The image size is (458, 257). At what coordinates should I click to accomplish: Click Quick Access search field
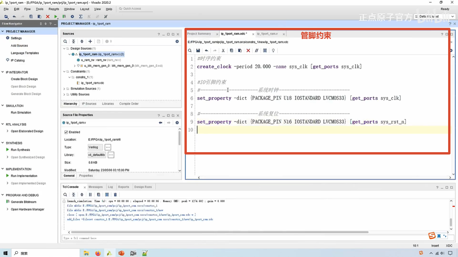(135, 9)
